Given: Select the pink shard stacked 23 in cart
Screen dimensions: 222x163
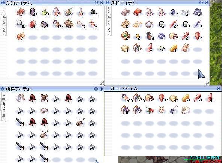Looking at the screenshot, I should coord(198,98).
